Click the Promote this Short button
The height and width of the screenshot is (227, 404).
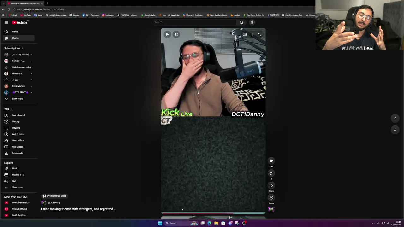click(x=54, y=196)
